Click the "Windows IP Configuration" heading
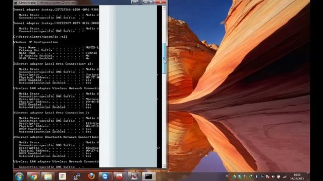 (x=35, y=42)
